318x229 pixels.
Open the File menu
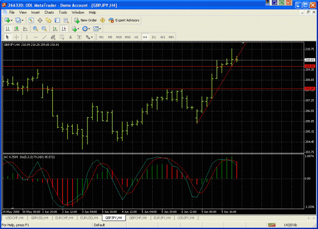coord(12,13)
